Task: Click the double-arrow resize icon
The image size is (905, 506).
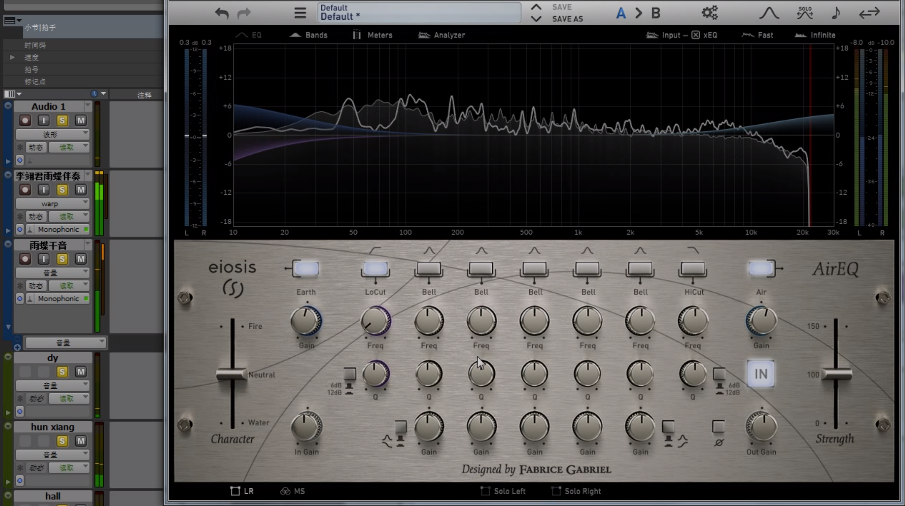Action: pyautogui.click(x=869, y=13)
